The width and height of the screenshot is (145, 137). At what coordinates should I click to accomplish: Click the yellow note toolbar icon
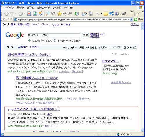coord(106,14)
